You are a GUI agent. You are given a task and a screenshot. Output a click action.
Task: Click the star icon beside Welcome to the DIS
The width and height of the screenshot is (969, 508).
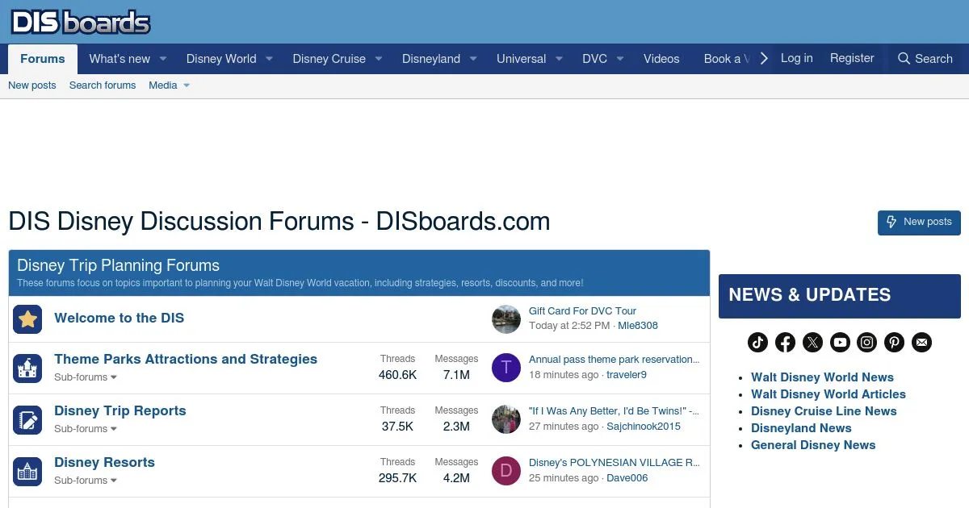pyautogui.click(x=27, y=319)
